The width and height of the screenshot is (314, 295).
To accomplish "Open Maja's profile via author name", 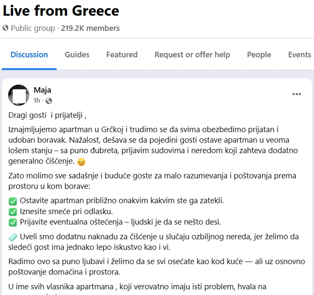I will [42, 90].
